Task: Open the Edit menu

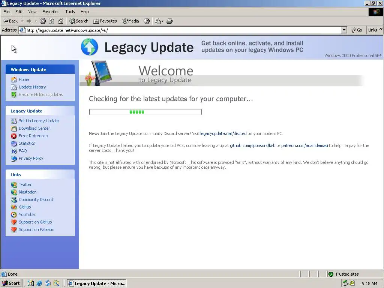Action: [x=19, y=12]
